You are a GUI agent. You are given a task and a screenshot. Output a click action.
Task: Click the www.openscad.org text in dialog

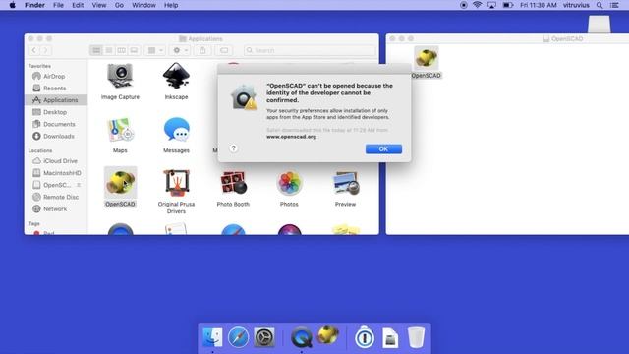click(x=291, y=137)
